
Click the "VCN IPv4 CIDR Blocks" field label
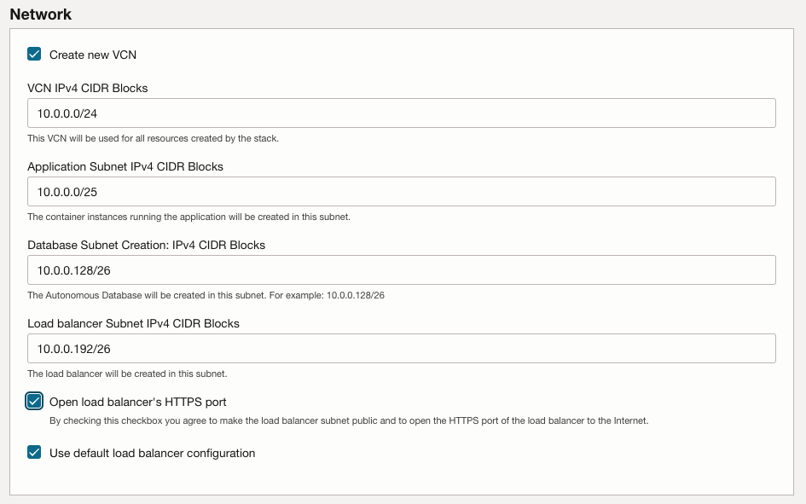87,89
